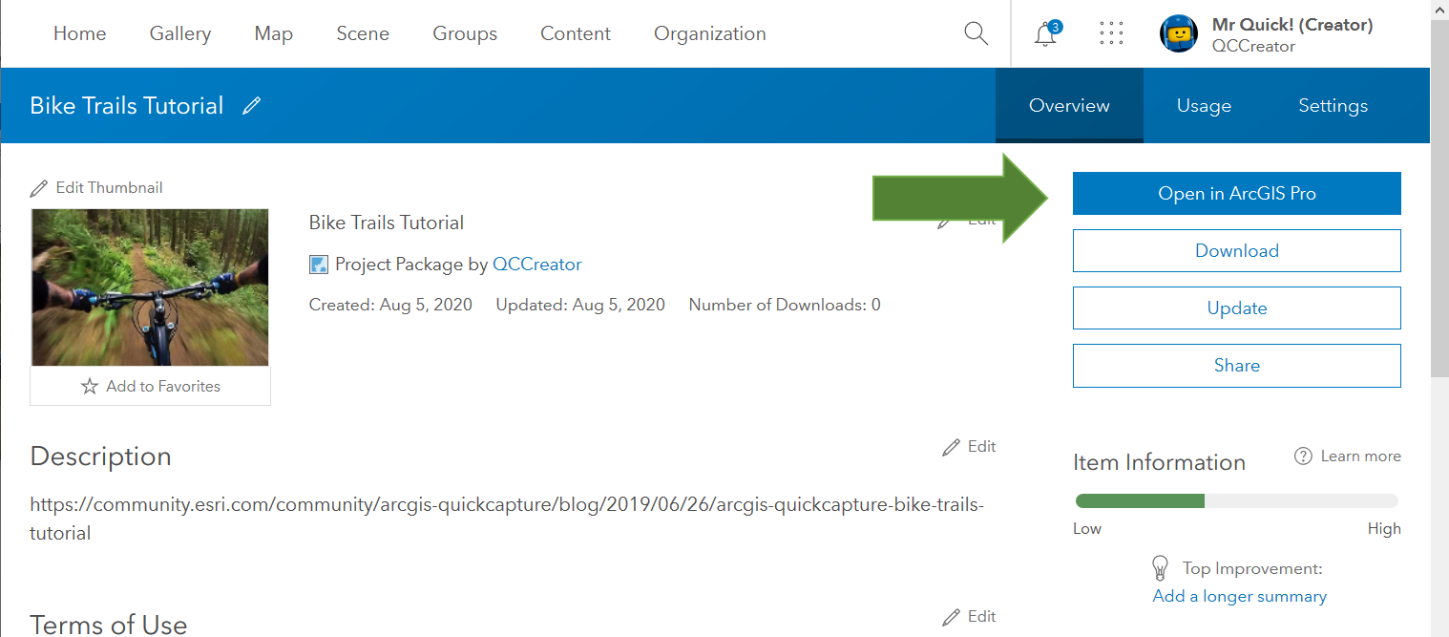Open the search magnifier icon
The image size is (1449, 637).
tap(976, 33)
